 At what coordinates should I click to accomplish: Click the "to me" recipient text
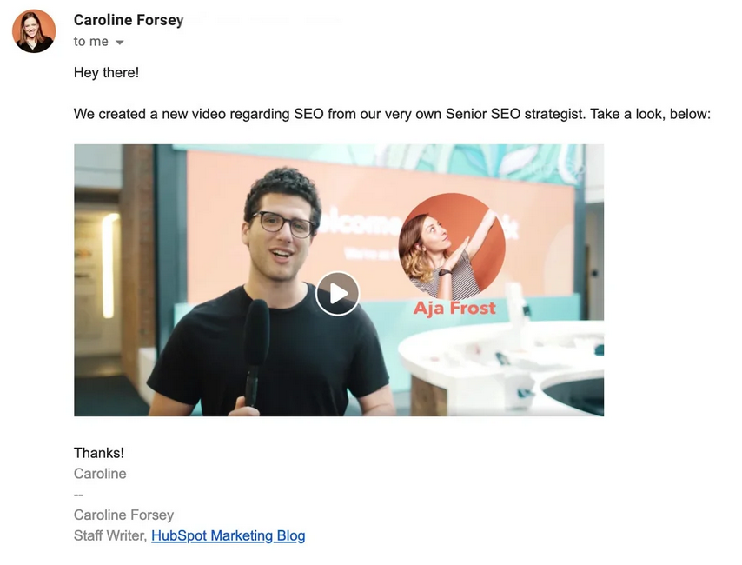[91, 42]
